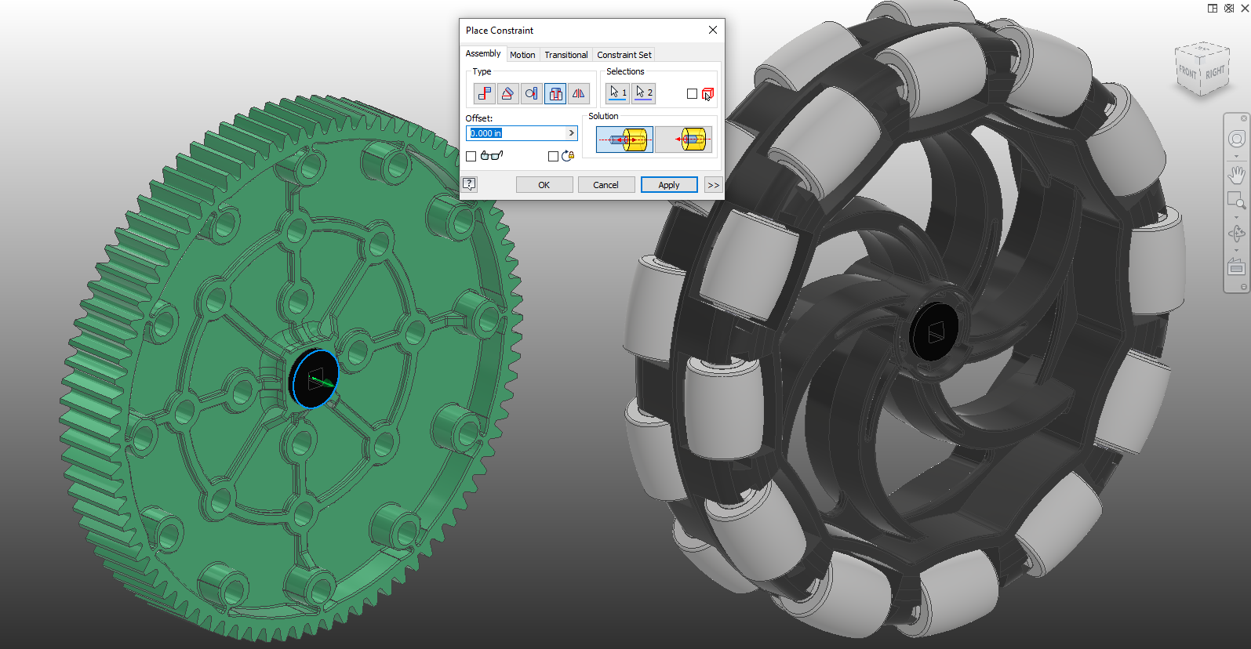
Task: Select the Symmetry constraint type
Action: [578, 94]
